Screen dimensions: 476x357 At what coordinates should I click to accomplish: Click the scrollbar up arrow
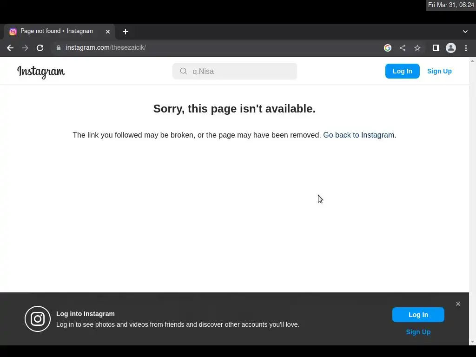(472, 61)
